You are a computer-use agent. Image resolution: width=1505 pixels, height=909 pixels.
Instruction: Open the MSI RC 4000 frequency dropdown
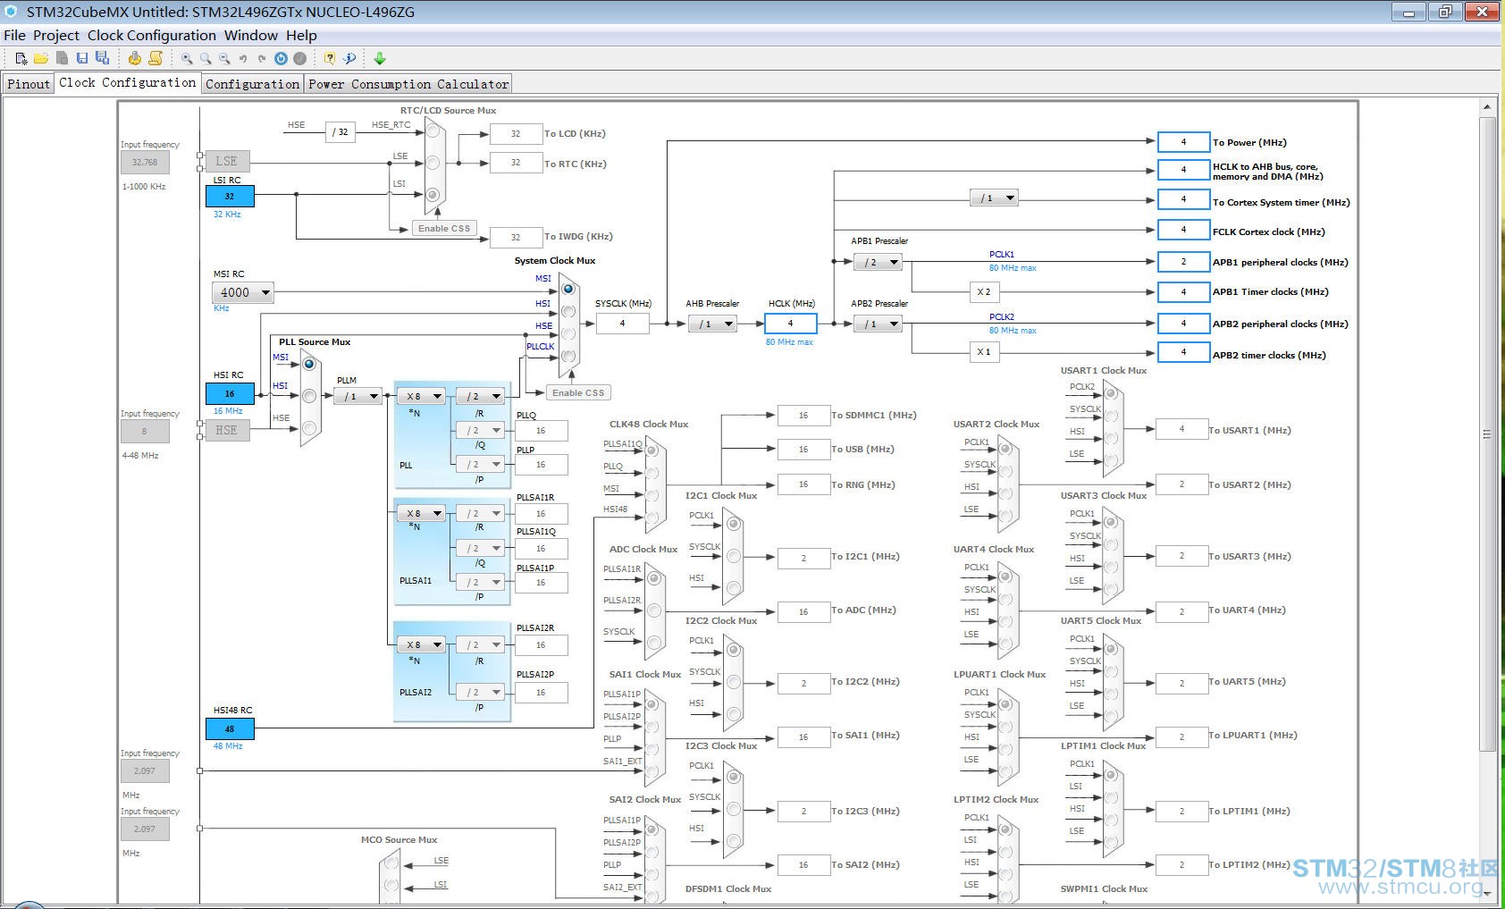click(242, 292)
